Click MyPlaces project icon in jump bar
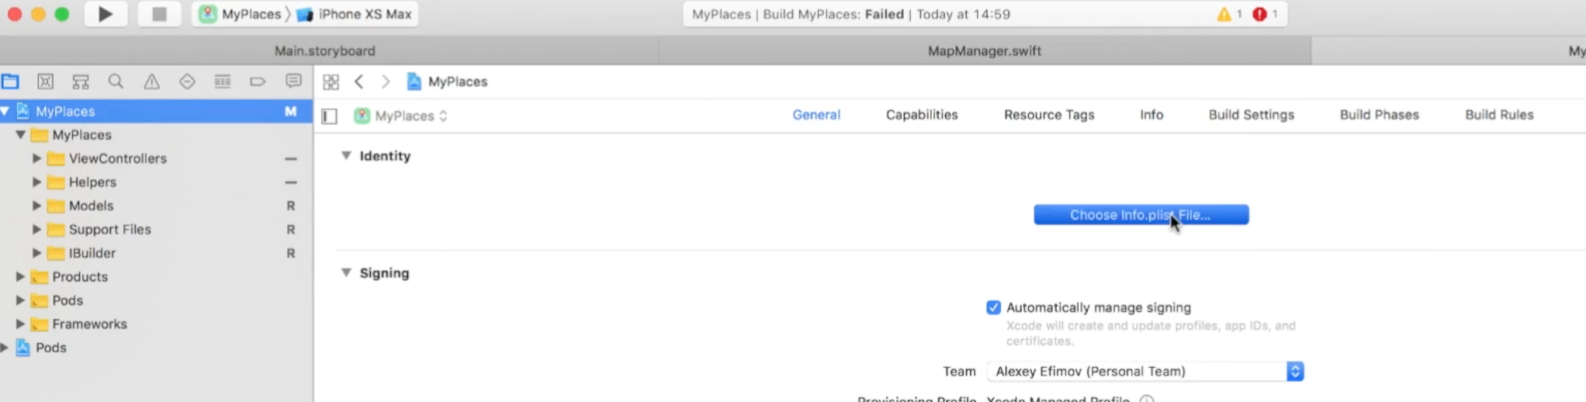The image size is (1586, 402). pyautogui.click(x=414, y=81)
